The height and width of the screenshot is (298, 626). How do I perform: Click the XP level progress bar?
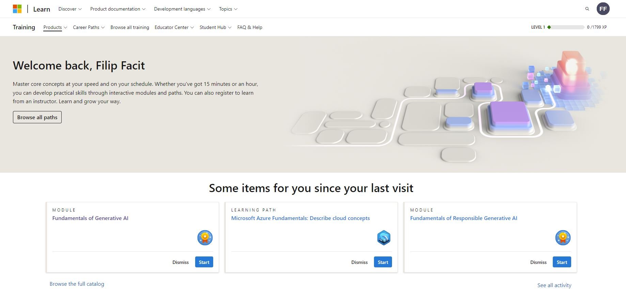(568, 27)
